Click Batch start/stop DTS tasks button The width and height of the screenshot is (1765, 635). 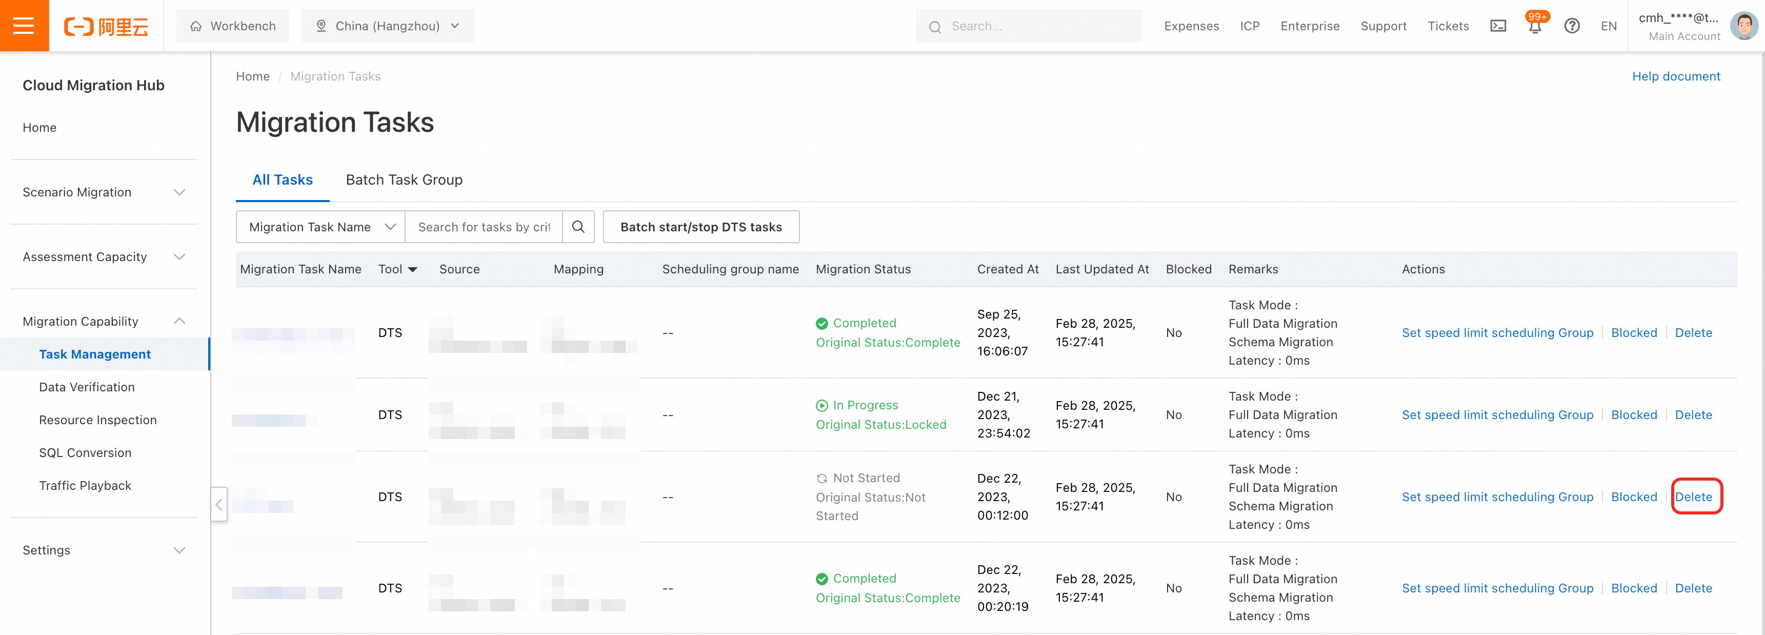tap(700, 227)
